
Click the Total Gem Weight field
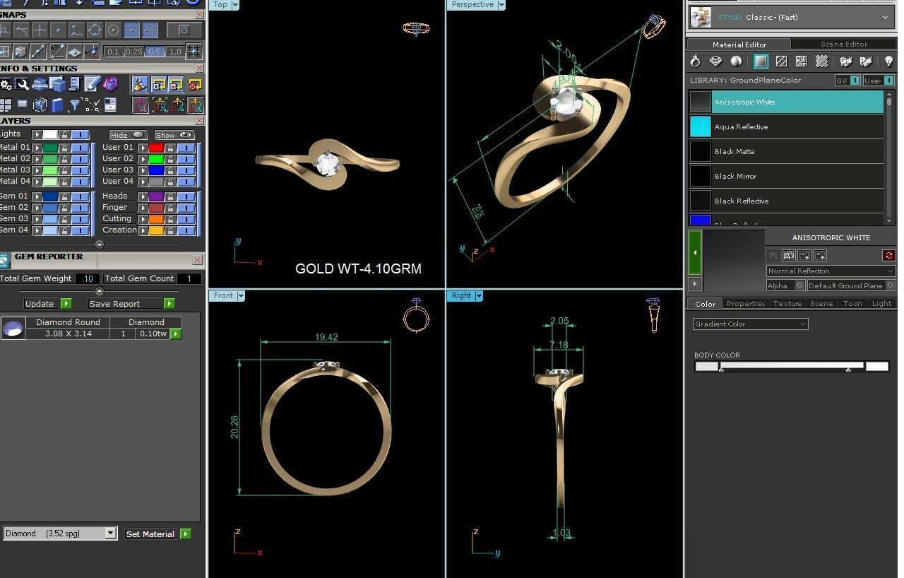(x=88, y=278)
